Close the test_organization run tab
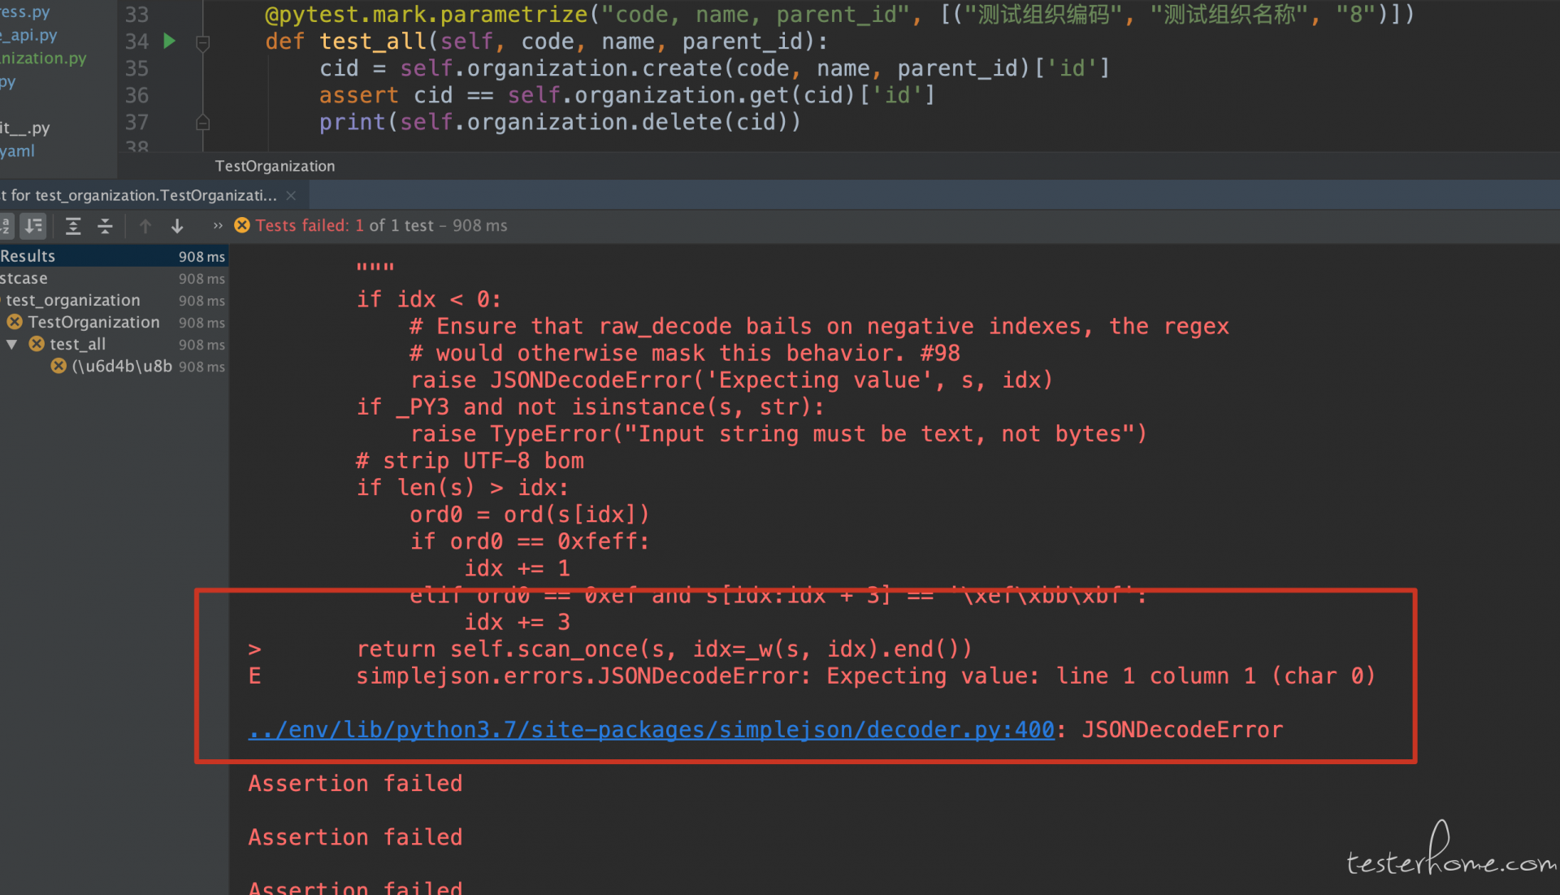The image size is (1560, 895). [x=291, y=196]
